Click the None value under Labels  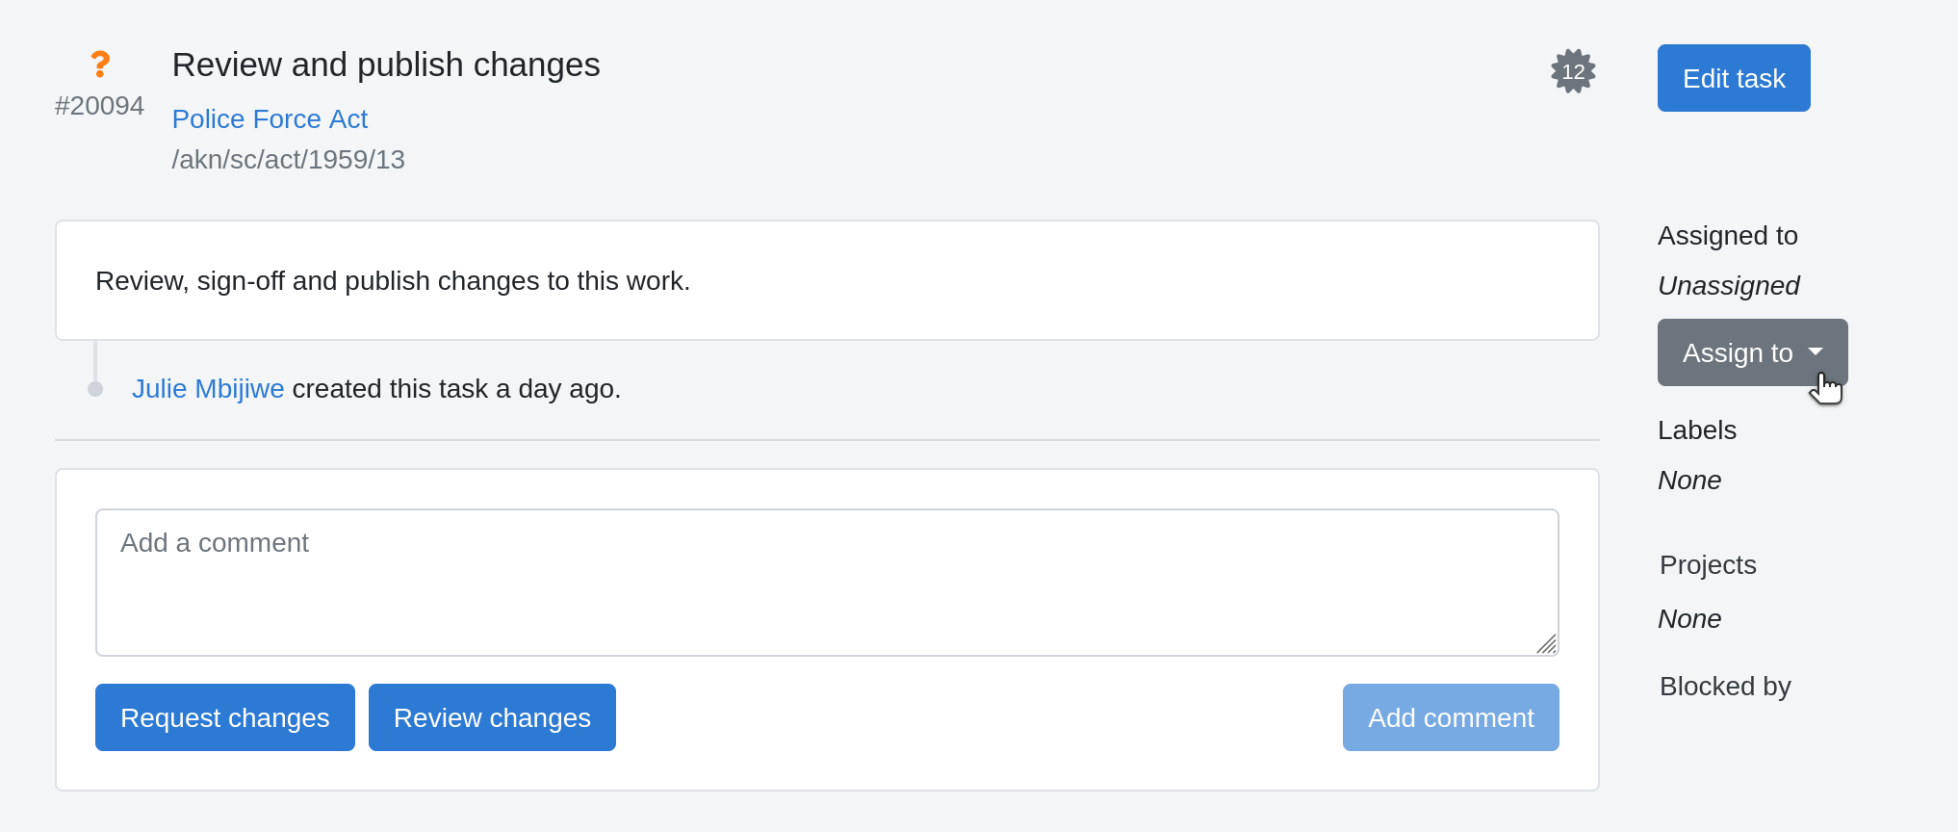tap(1688, 480)
